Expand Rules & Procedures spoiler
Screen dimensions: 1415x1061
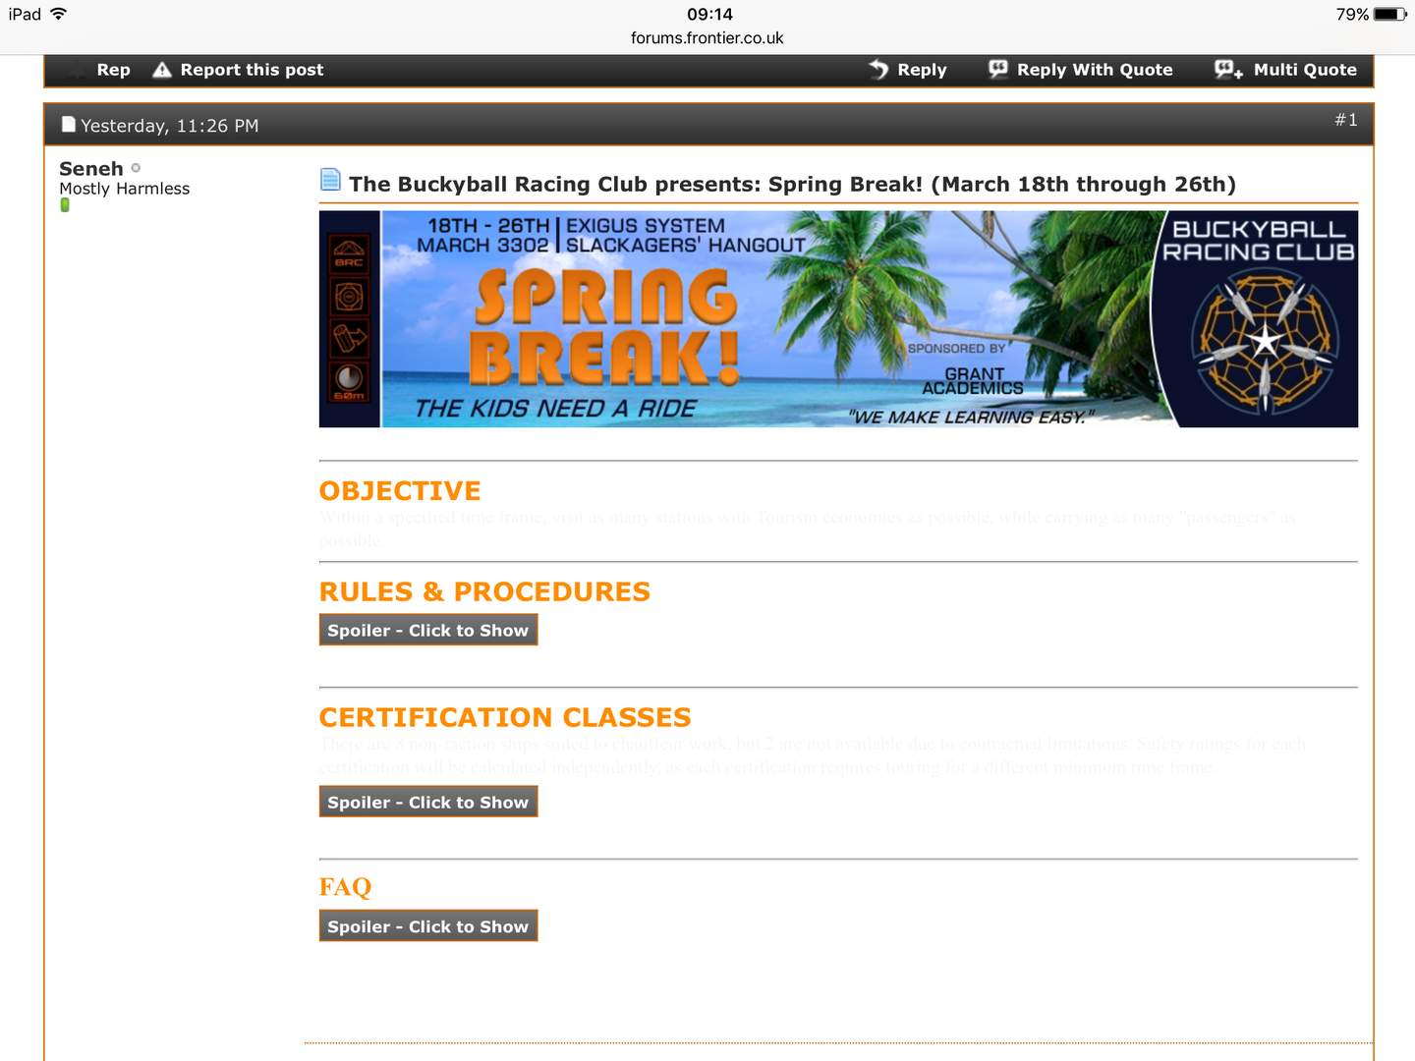point(428,630)
